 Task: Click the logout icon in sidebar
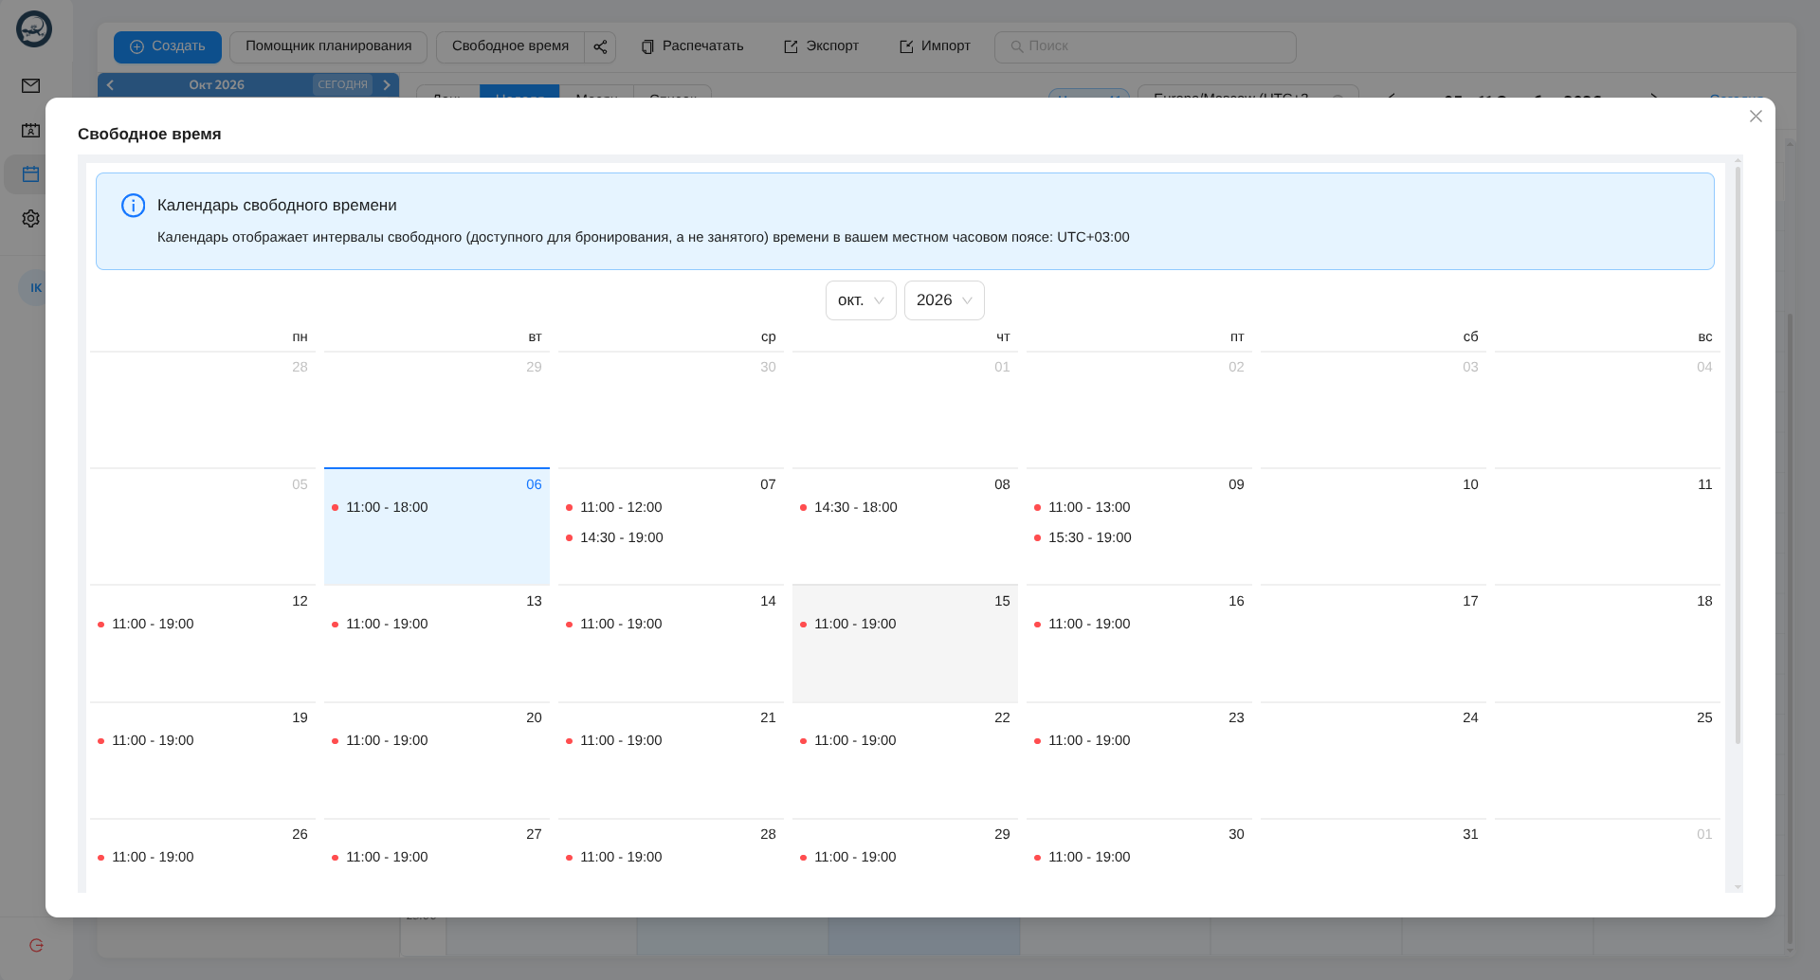pos(36,945)
